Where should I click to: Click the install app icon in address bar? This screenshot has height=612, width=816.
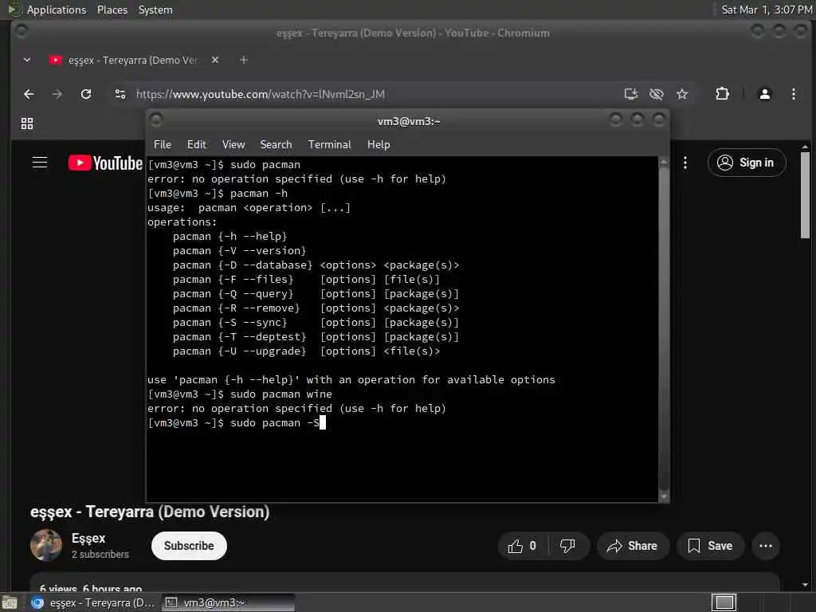pyautogui.click(x=631, y=94)
